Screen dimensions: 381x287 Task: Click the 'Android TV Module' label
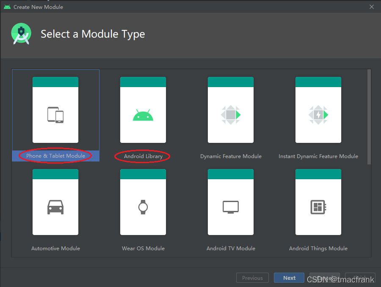[231, 249]
